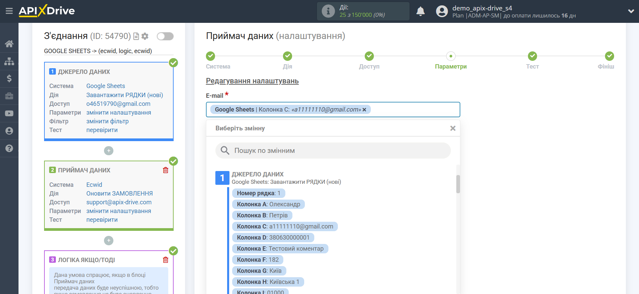Open the billing dollar sidebar icon
This screenshot has height=294, width=639.
[x=9, y=79]
